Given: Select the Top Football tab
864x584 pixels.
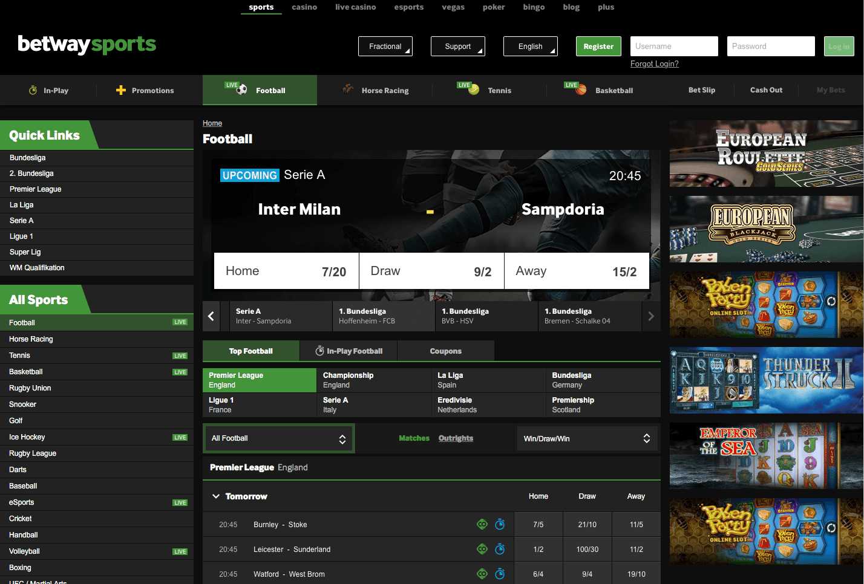Looking at the screenshot, I should click(251, 351).
